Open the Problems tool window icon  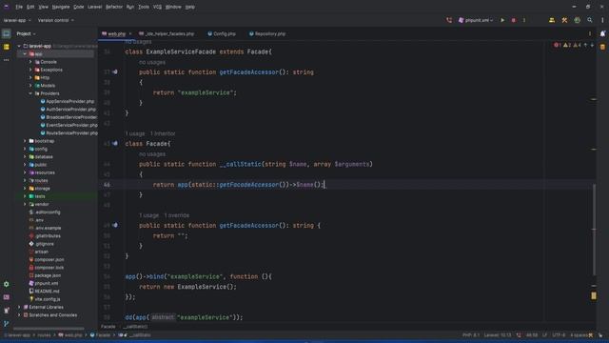pyautogui.click(x=7, y=311)
